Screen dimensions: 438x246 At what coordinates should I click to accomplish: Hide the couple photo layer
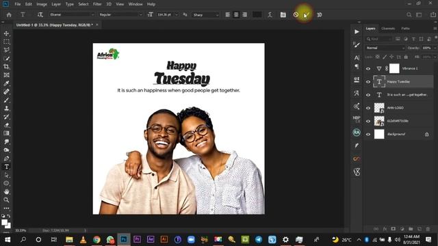[368, 121]
